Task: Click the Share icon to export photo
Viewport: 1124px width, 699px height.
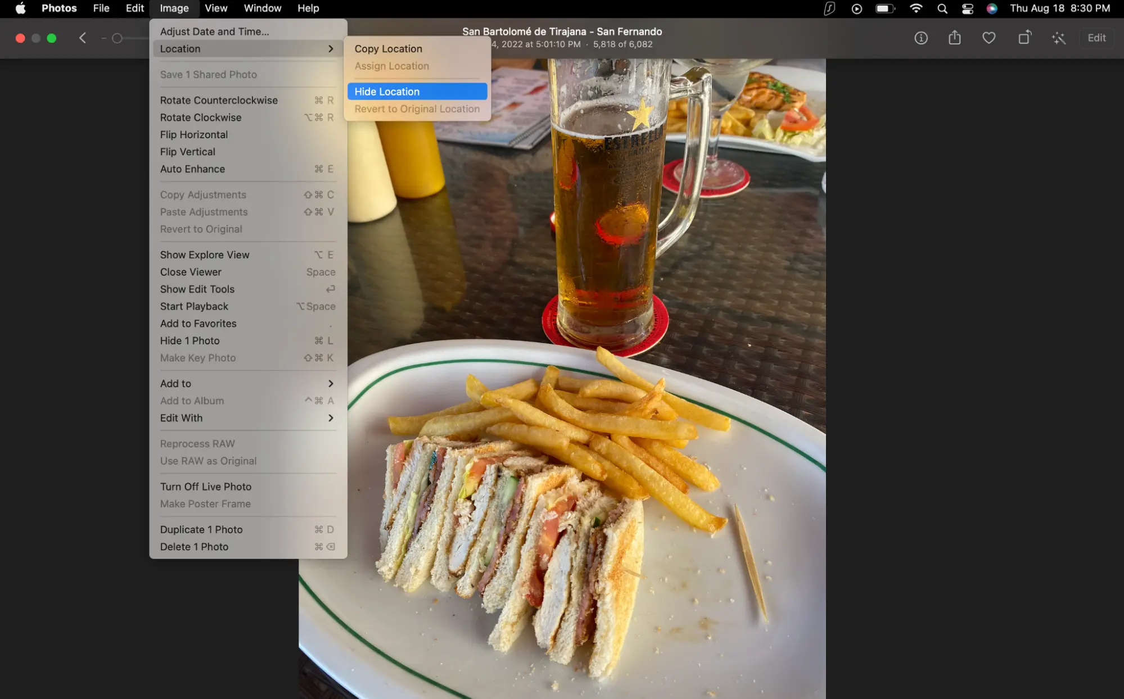Action: point(954,37)
